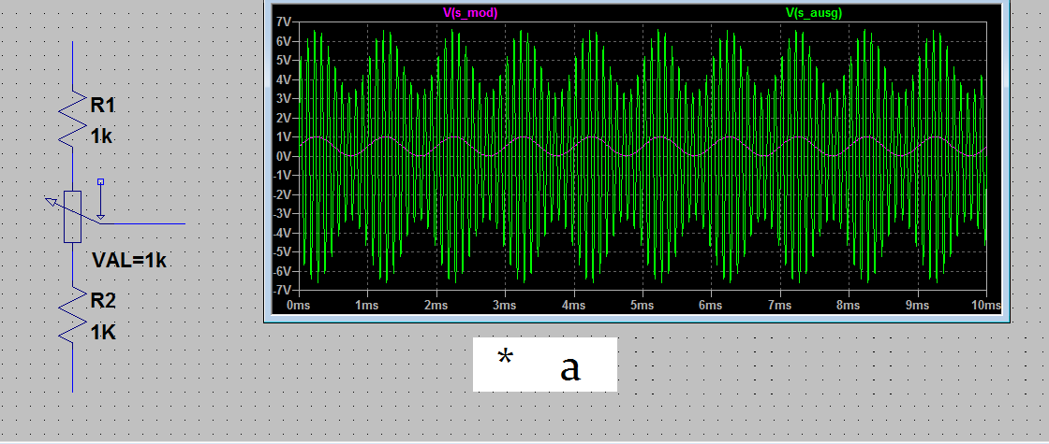
Task: Click the white '* a' text box
Action: click(544, 365)
